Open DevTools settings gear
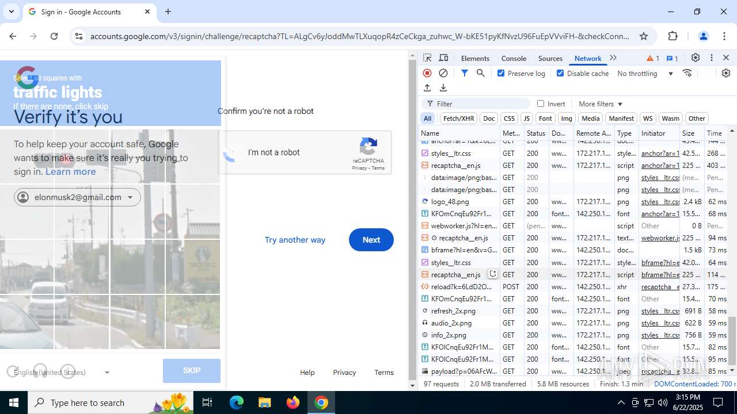 click(696, 58)
